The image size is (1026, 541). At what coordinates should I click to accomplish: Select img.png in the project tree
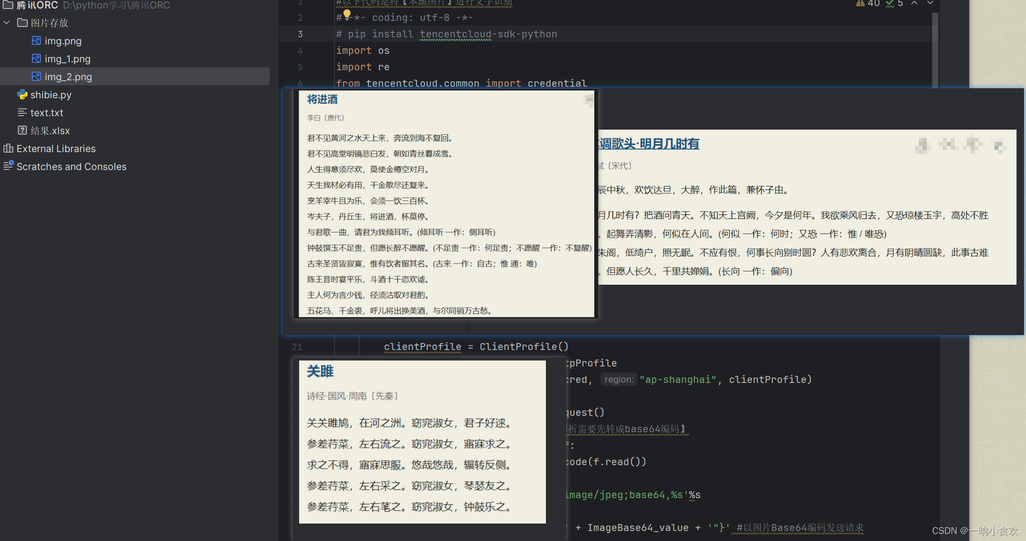click(x=63, y=41)
